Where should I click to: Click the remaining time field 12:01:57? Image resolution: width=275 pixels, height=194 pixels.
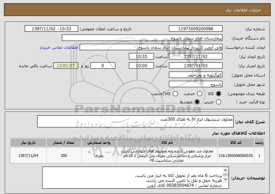tap(66, 66)
